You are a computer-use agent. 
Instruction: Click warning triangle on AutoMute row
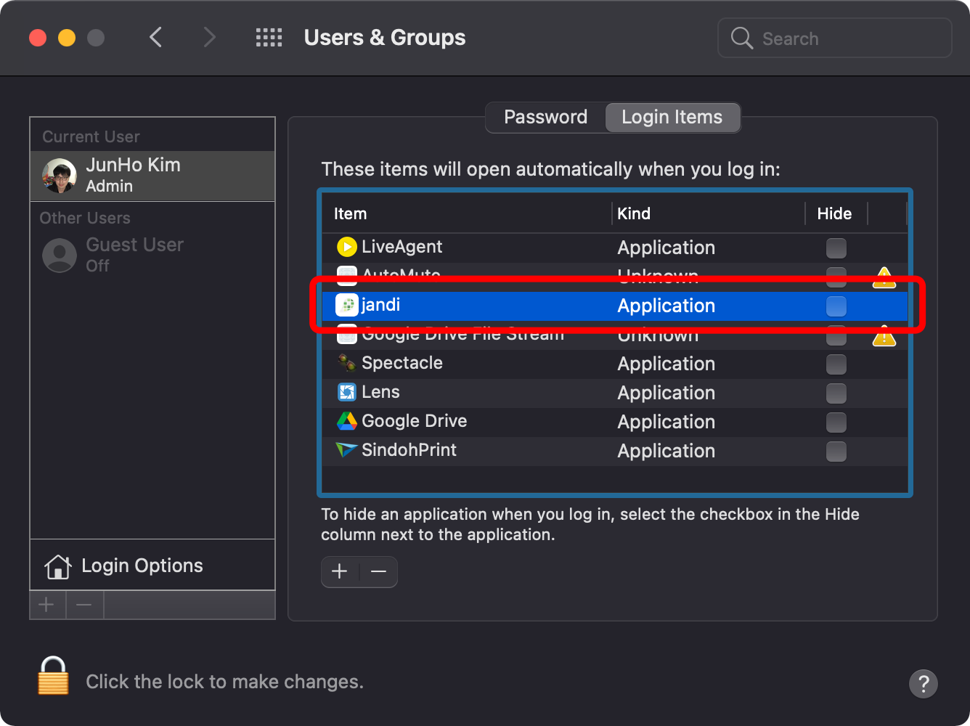coord(884,277)
